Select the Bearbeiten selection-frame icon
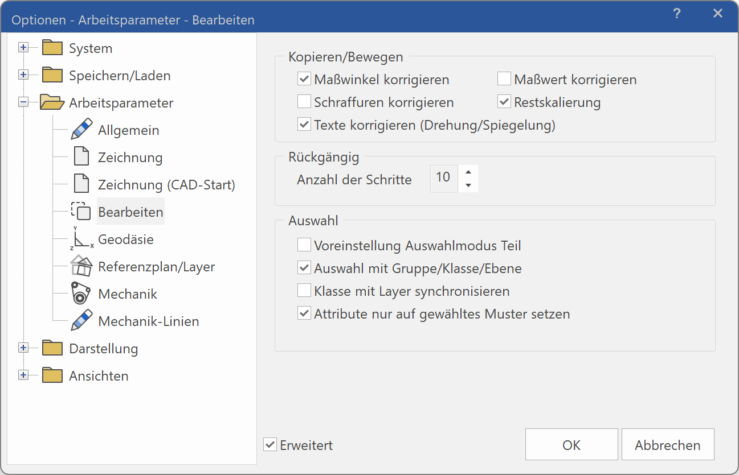Screen dimensions: 739x475 pyautogui.click(x=81, y=211)
